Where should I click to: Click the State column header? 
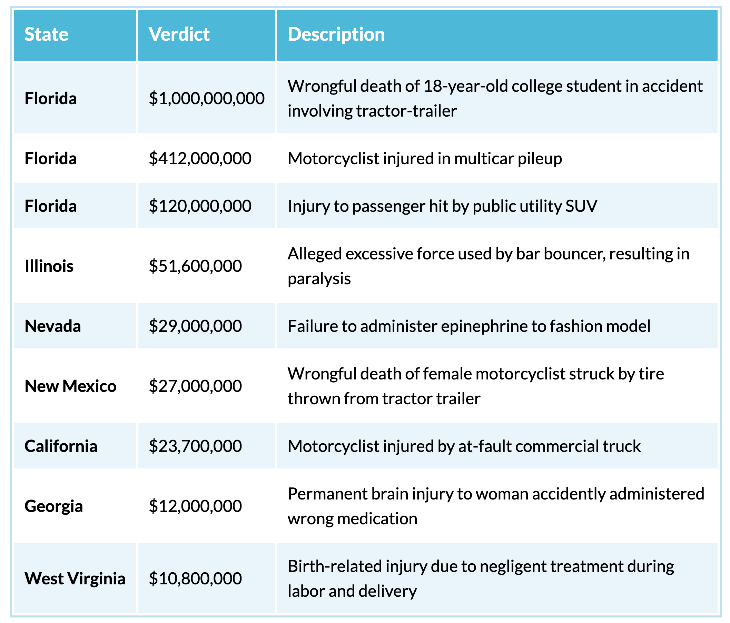(47, 34)
